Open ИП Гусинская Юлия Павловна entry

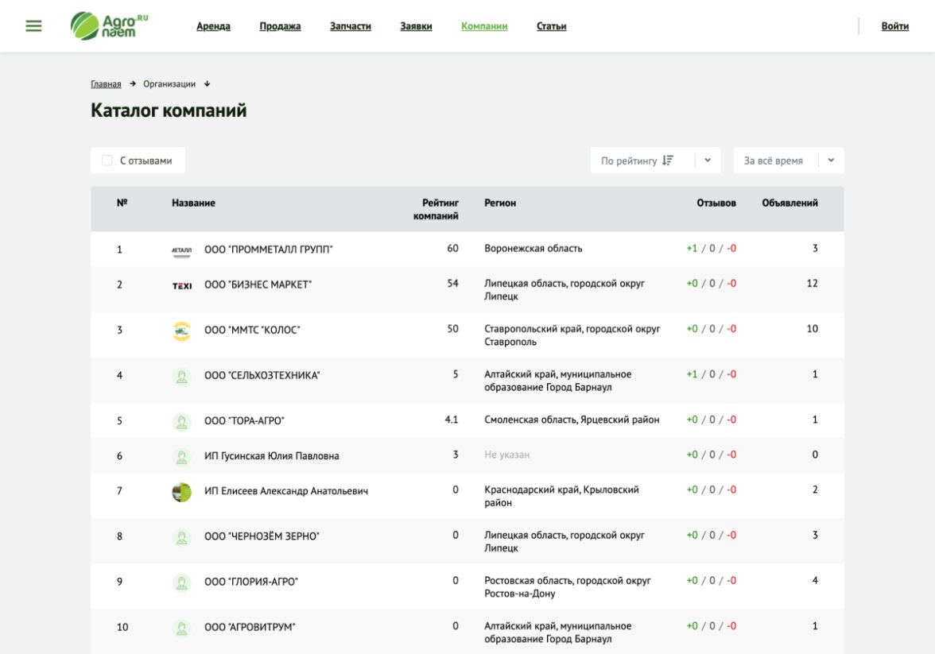pos(271,456)
